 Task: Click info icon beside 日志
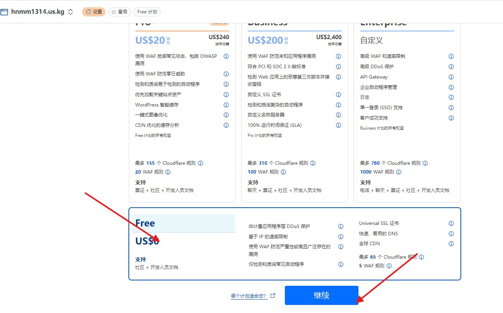tap(451, 97)
